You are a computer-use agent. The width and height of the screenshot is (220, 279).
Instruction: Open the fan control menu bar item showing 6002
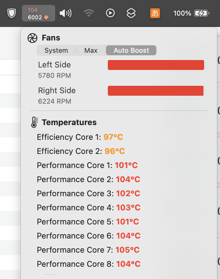coord(38,13)
